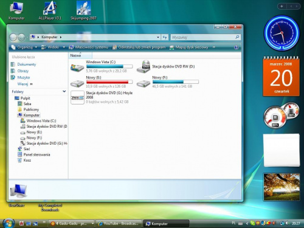The image size is (304, 228).
Task: Click Mapuj dysk sieciowy in the toolbar
Action: [x=188, y=47]
